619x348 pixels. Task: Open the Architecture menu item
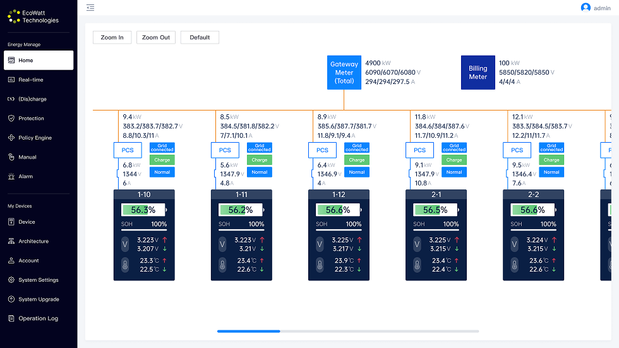[33, 241]
